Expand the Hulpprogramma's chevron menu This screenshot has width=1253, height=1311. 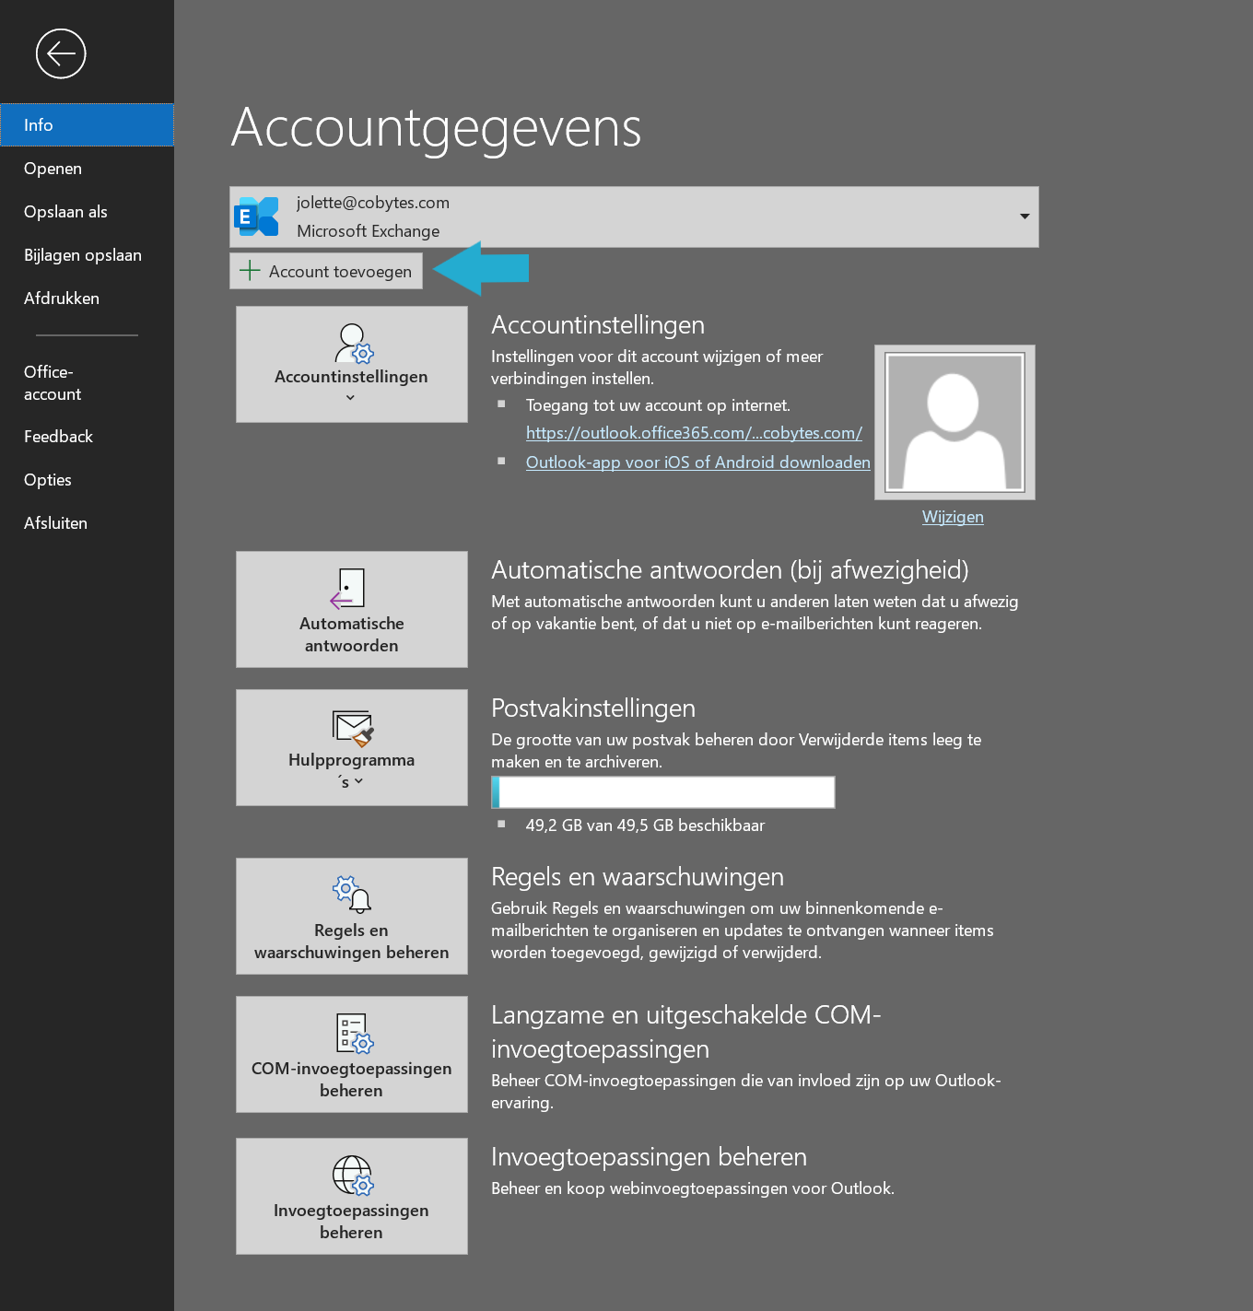358,781
